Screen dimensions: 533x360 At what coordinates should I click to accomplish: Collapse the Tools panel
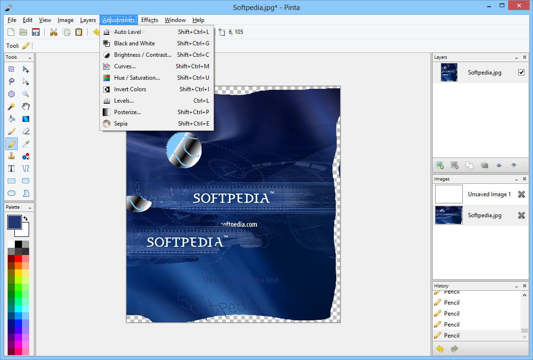click(x=30, y=58)
